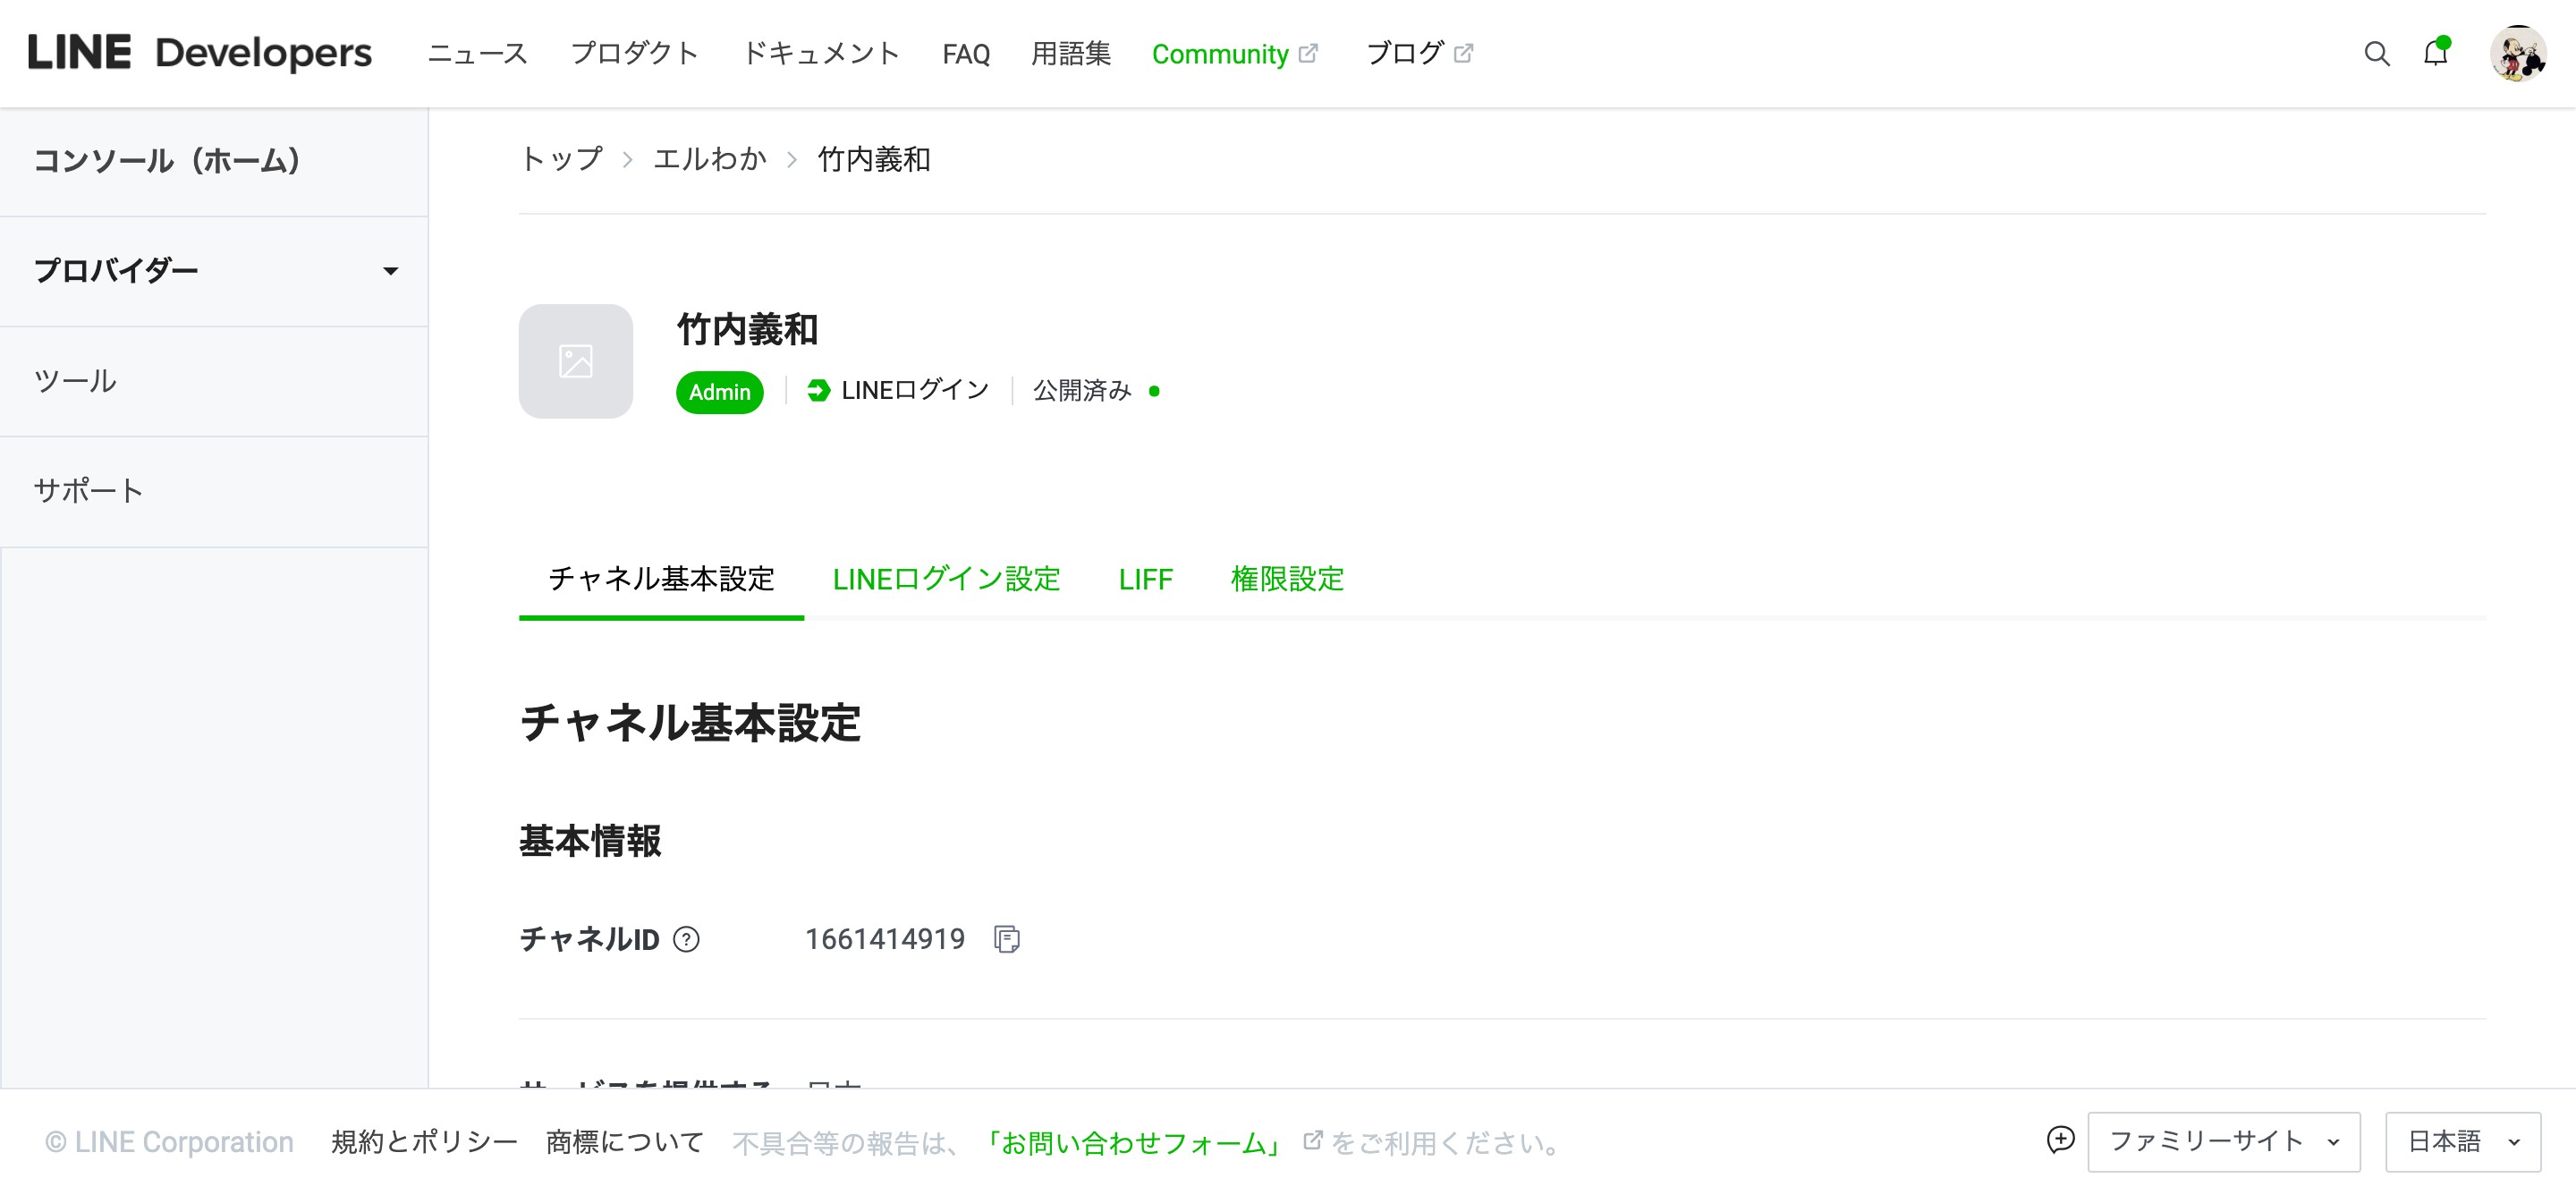This screenshot has height=1195, width=2576.
Task: Open ニュース in the top navigation
Action: click(x=477, y=53)
